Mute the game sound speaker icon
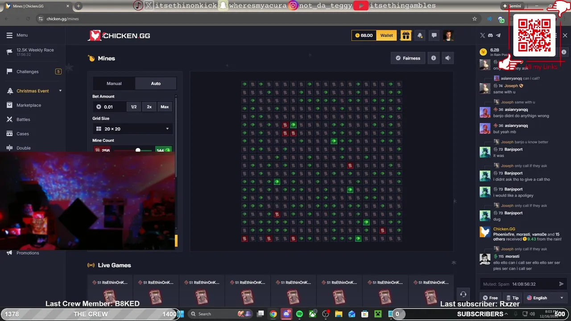The height and width of the screenshot is (321, 571). (x=448, y=58)
